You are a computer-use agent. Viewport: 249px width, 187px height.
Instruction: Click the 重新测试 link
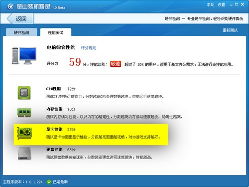tap(230, 30)
